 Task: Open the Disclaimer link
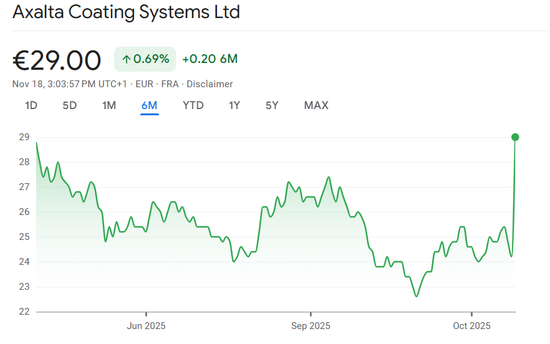coord(210,84)
